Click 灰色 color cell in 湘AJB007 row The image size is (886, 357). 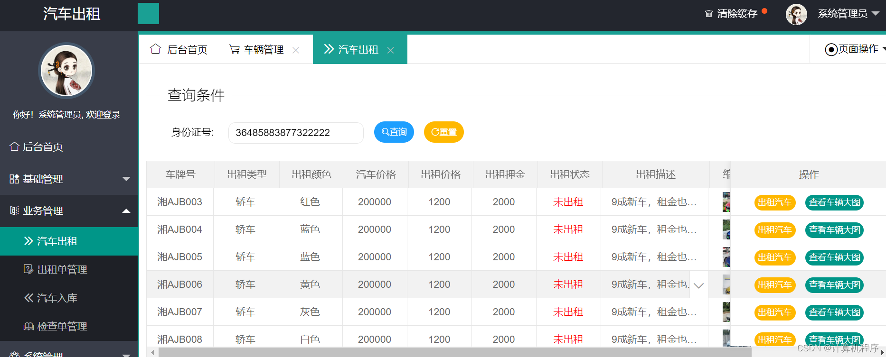coord(310,312)
